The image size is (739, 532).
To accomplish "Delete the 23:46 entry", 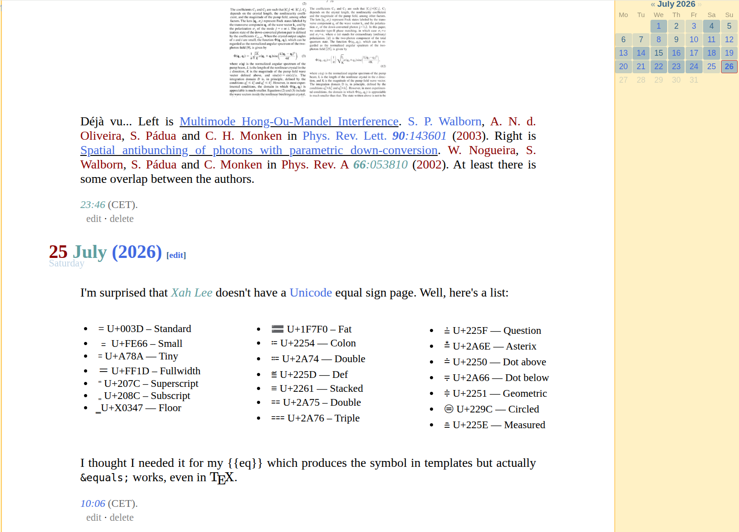I will pos(122,218).
